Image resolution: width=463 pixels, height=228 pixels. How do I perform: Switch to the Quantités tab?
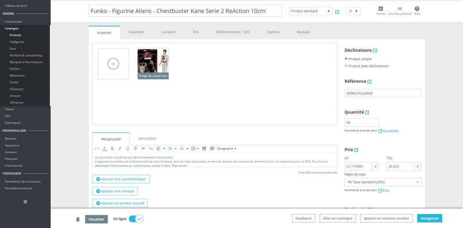point(136,32)
